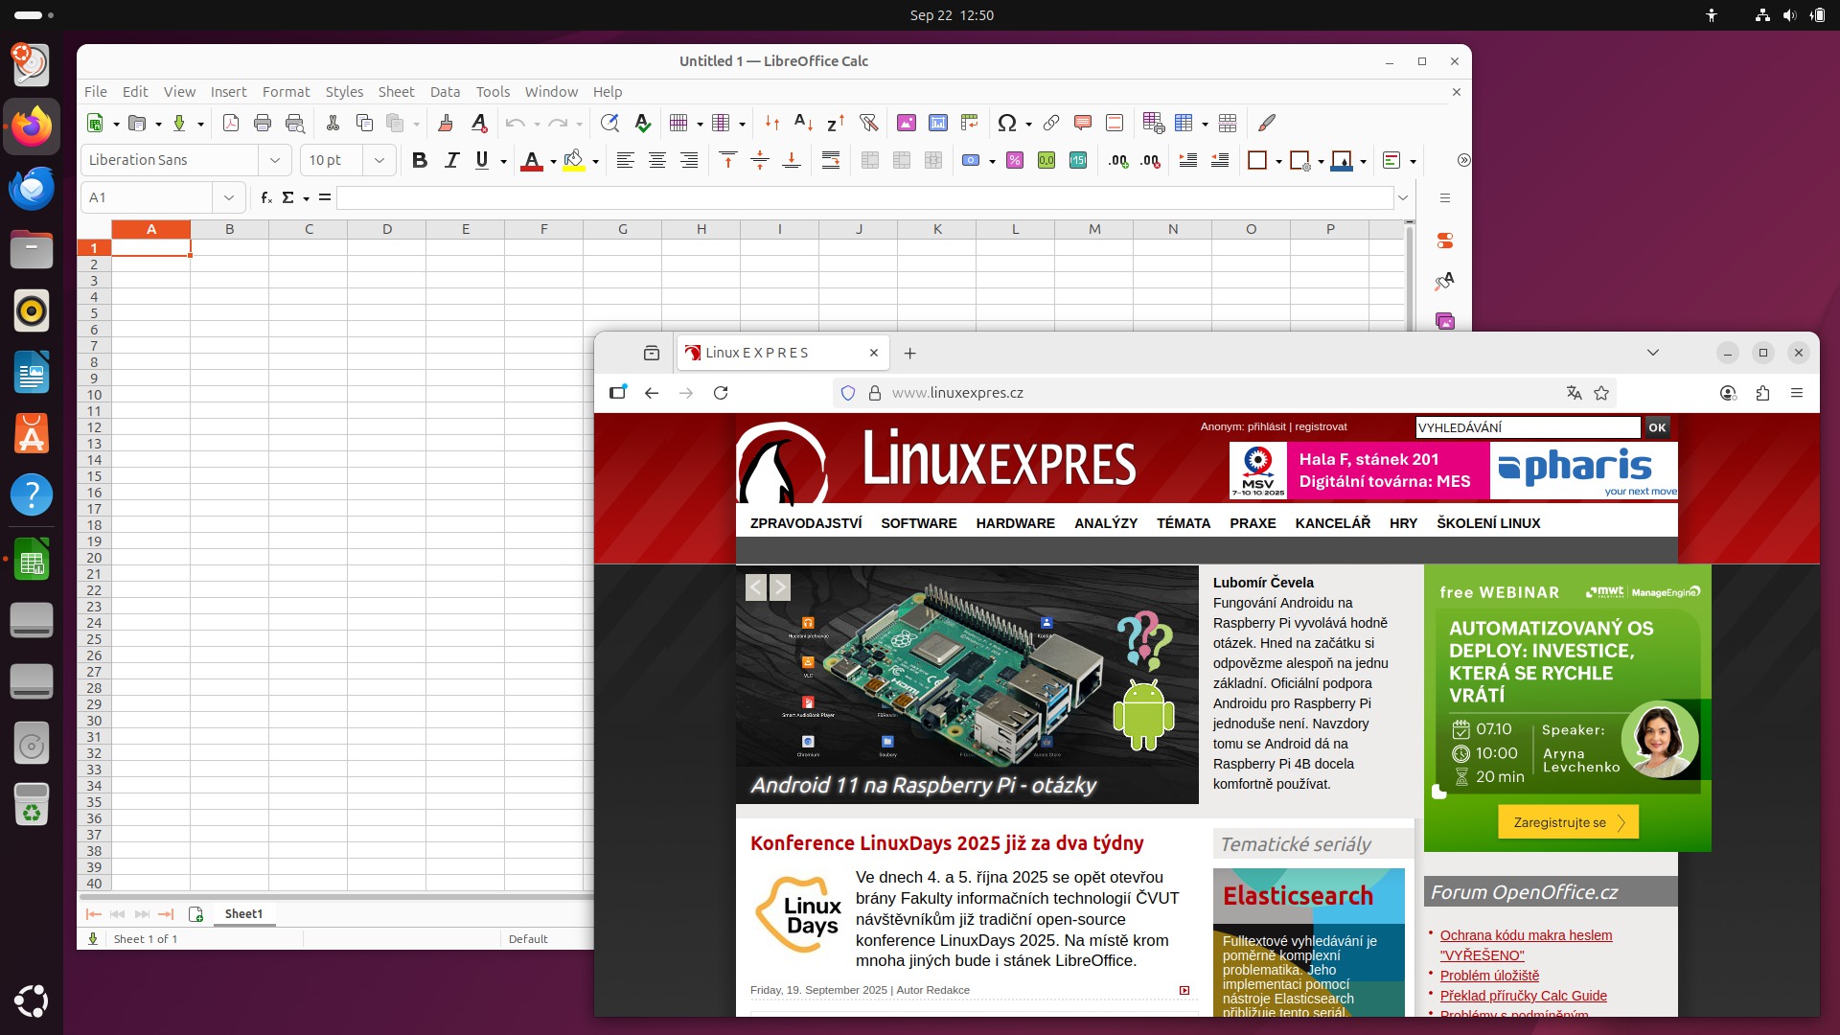Toggle Wrap Text in cell
The width and height of the screenshot is (1840, 1035).
[831, 160]
